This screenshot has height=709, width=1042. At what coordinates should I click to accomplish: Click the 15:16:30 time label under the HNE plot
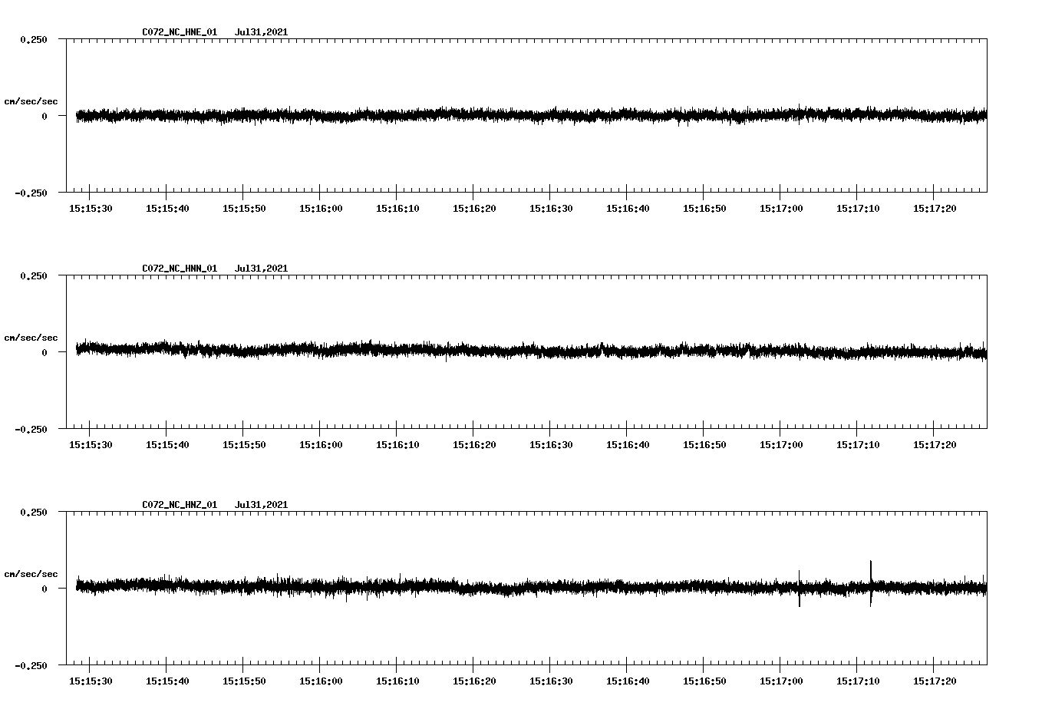pos(551,209)
